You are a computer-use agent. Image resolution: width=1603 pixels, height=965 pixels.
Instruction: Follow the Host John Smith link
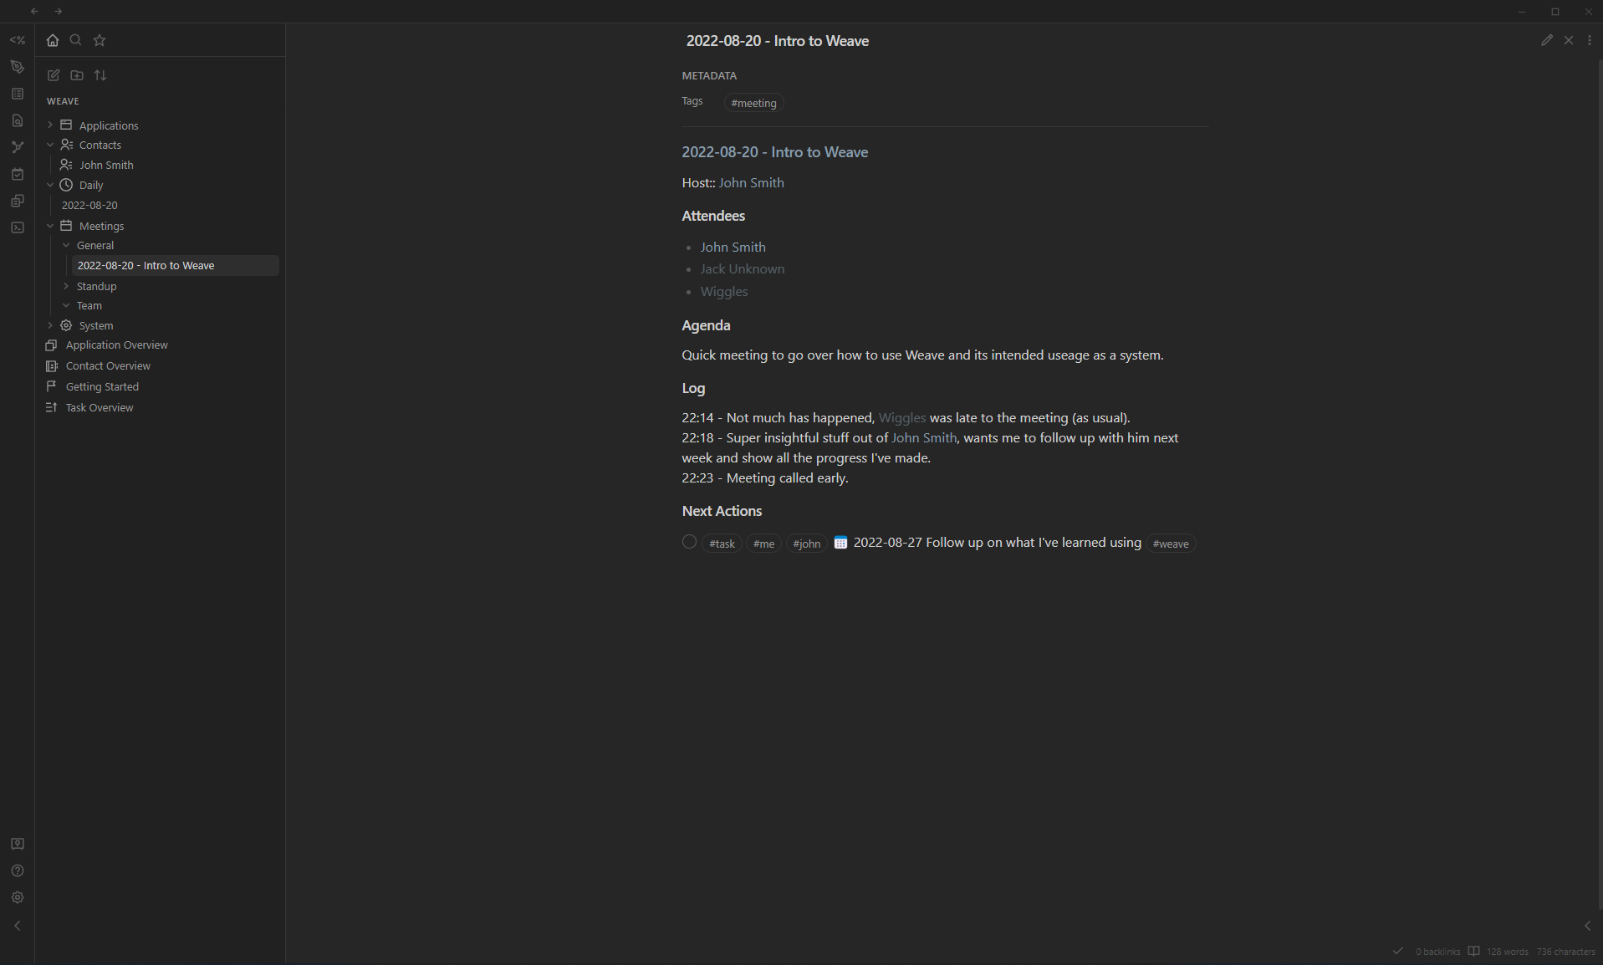pyautogui.click(x=751, y=182)
